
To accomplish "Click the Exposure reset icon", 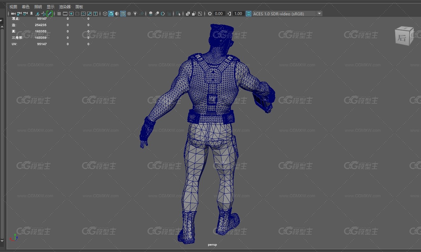I will pyautogui.click(x=210, y=14).
